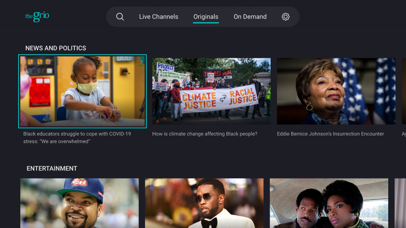Screen dimensions: 406x228
Task: Open the search icon in the navigation bar
Action: pos(120,16)
